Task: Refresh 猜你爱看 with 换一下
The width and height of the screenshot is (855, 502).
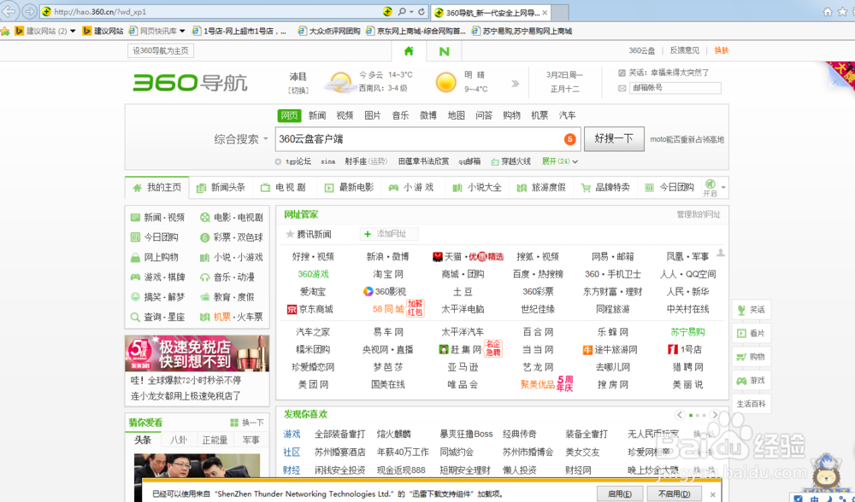Action: pos(247,423)
